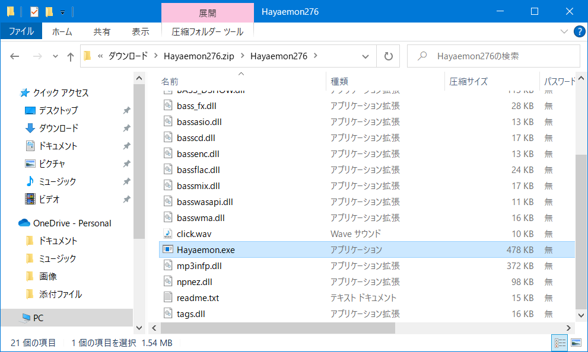The width and height of the screenshot is (588, 352).
Task: Click the bassmix.dll file icon
Action: tap(168, 185)
